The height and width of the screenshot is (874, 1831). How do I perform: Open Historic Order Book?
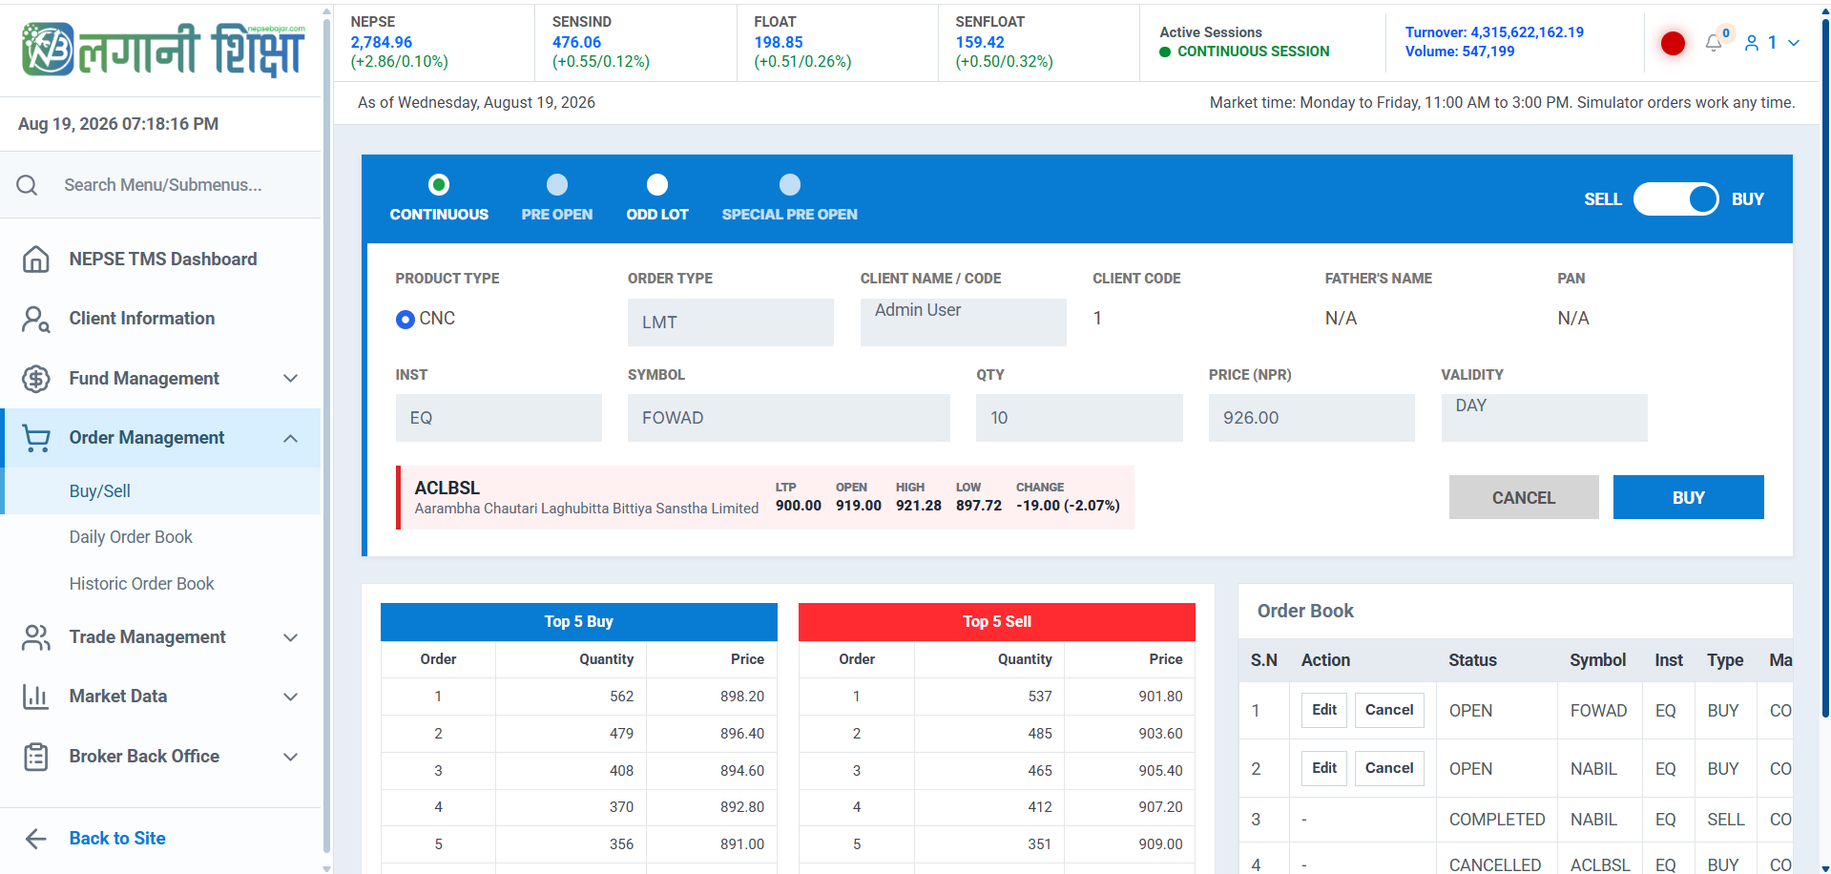(x=141, y=584)
